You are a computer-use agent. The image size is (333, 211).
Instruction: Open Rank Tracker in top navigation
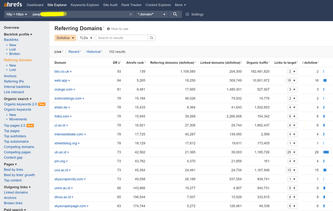click(x=131, y=5)
